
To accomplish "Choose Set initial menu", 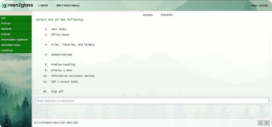I will pos(11,45).
